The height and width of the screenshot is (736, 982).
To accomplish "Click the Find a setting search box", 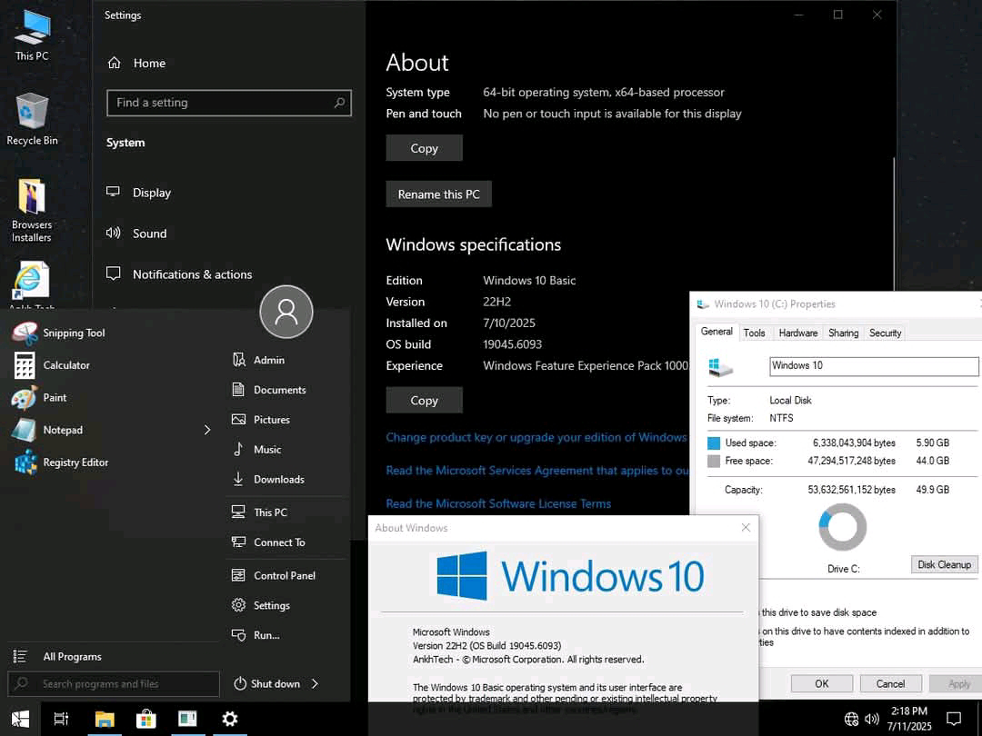I will click(229, 103).
